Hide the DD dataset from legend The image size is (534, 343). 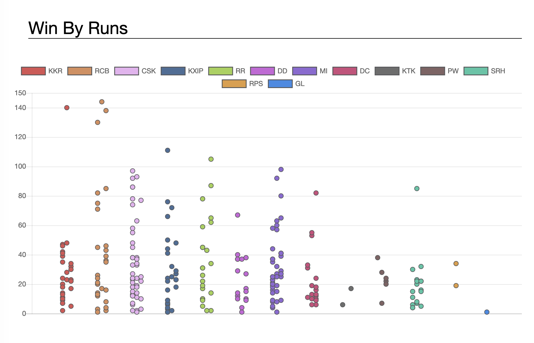click(262, 71)
